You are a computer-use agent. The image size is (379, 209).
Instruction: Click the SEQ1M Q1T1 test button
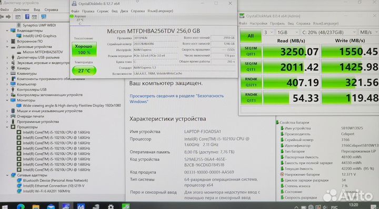point(251,67)
